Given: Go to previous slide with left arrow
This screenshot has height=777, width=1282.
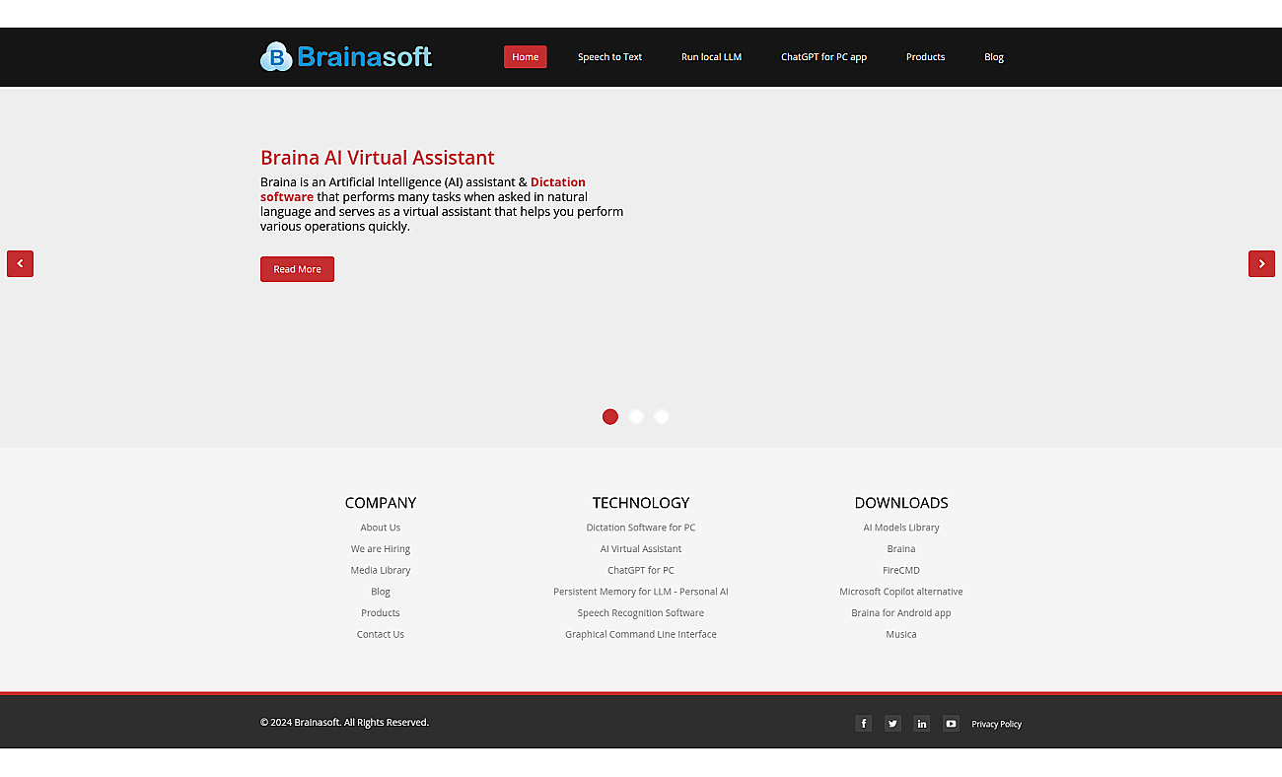Looking at the screenshot, I should tap(20, 263).
